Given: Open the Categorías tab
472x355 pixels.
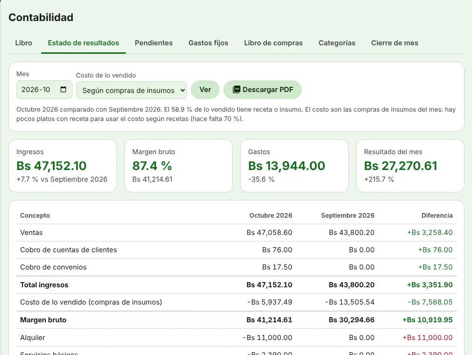Looking at the screenshot, I should coord(337,43).
